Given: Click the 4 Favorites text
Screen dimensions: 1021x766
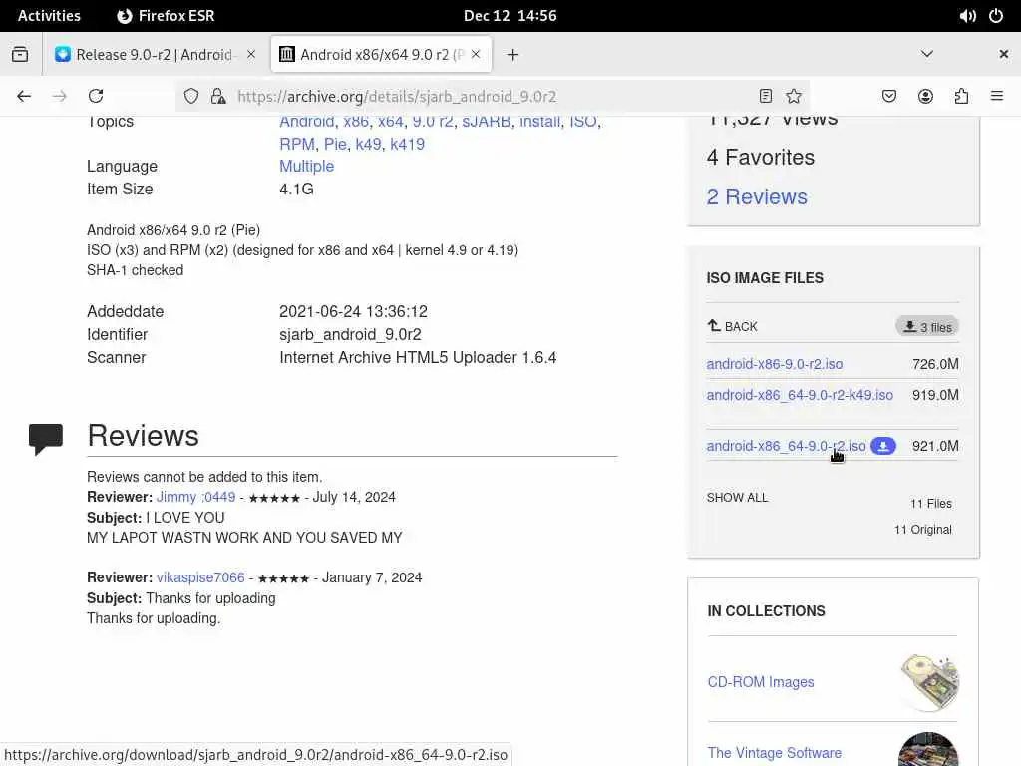Looking at the screenshot, I should (761, 157).
